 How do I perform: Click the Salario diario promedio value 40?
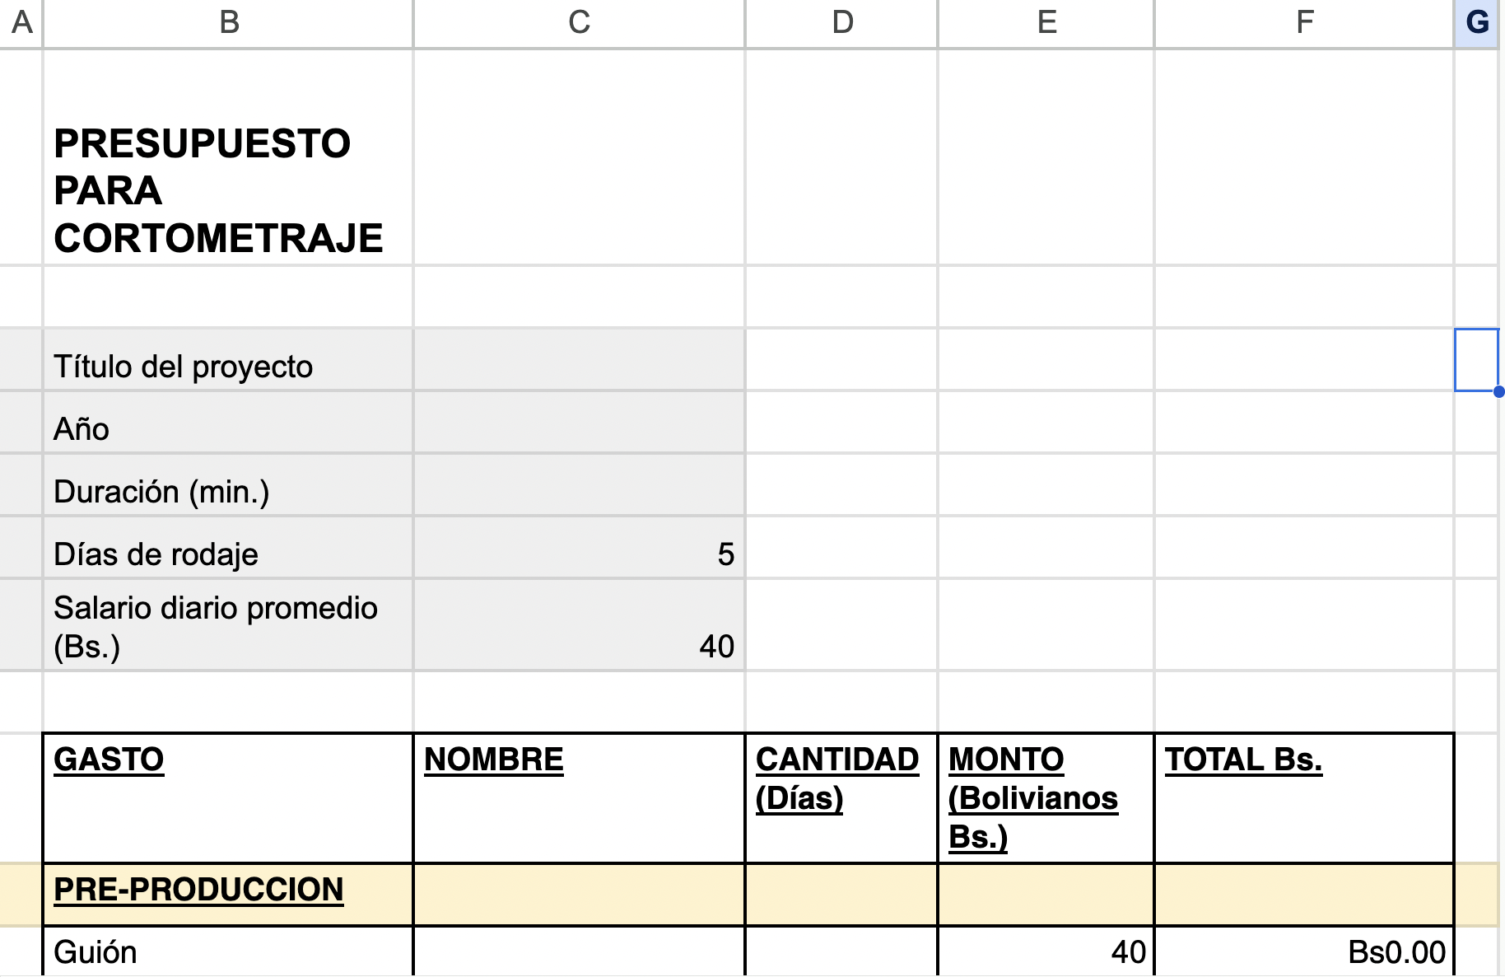[x=579, y=626]
